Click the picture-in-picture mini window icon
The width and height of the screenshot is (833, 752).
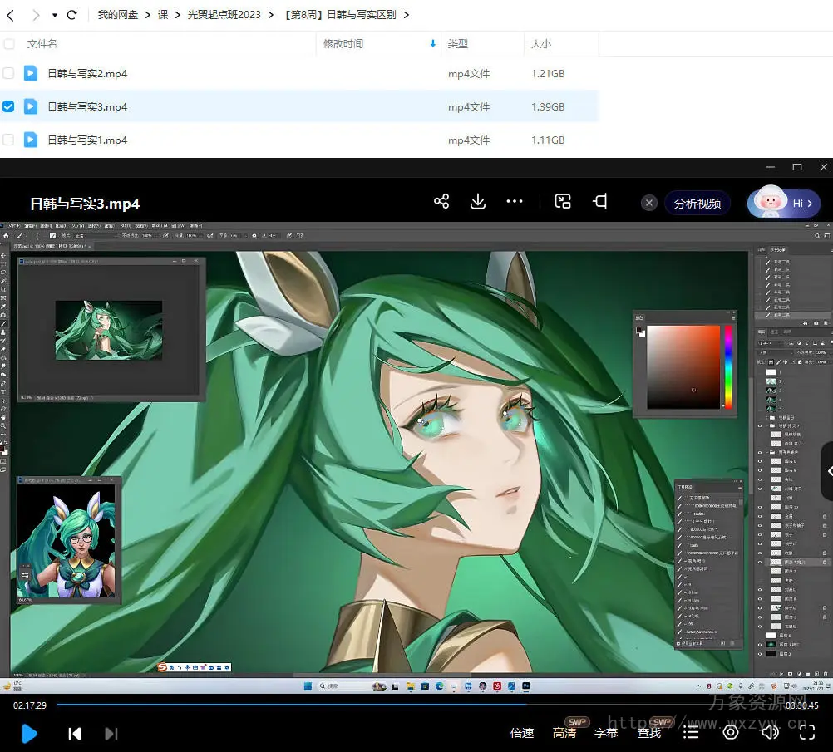click(563, 202)
